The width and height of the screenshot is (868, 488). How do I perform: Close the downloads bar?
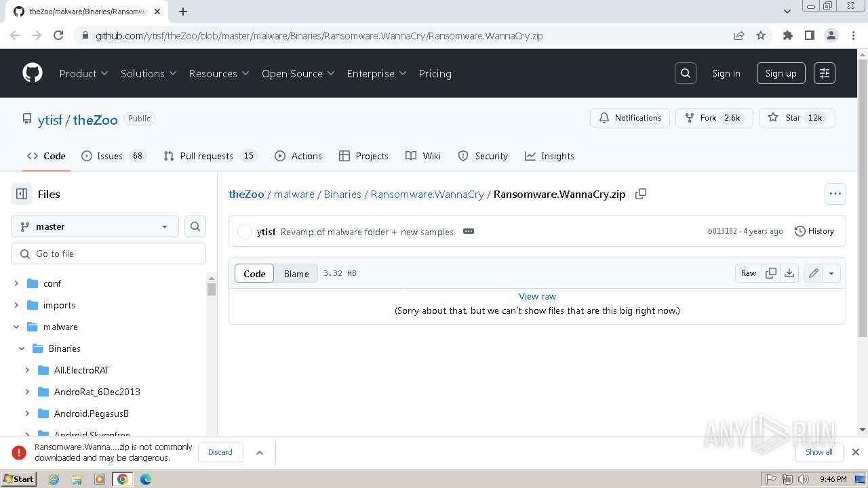click(x=856, y=452)
